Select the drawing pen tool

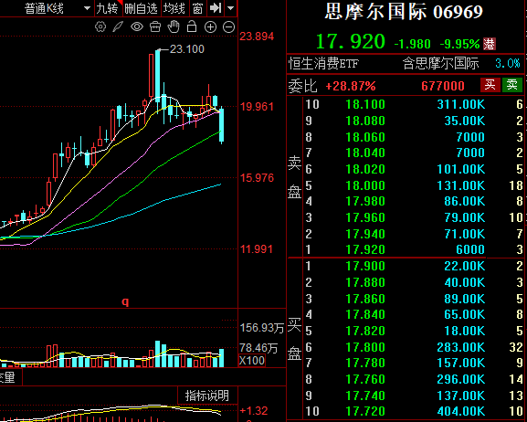pyautogui.click(x=118, y=26)
